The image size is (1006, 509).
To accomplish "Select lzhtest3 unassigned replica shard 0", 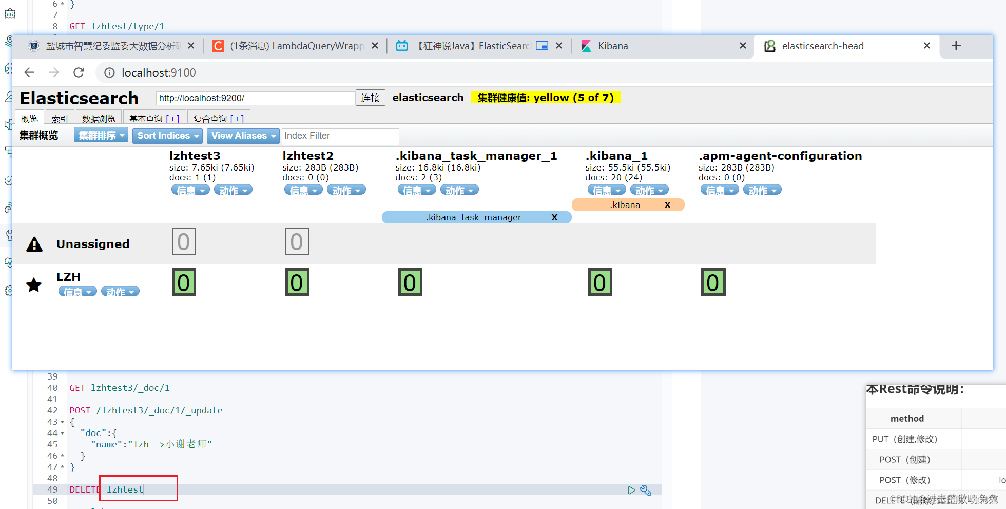I will click(184, 241).
